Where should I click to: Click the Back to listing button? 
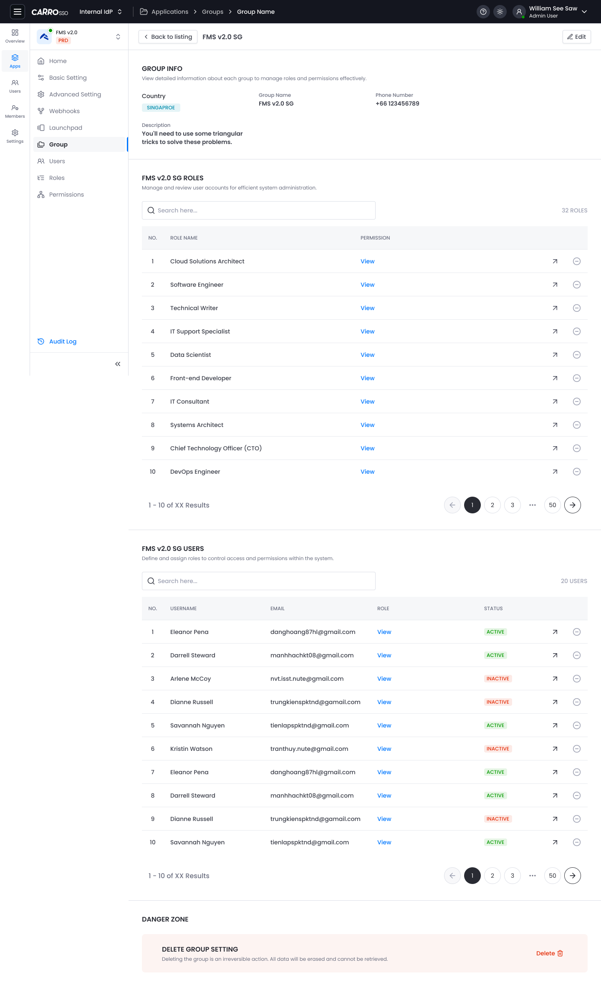click(168, 37)
